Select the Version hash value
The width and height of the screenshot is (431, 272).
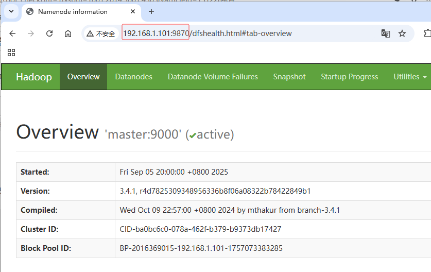[215, 191]
